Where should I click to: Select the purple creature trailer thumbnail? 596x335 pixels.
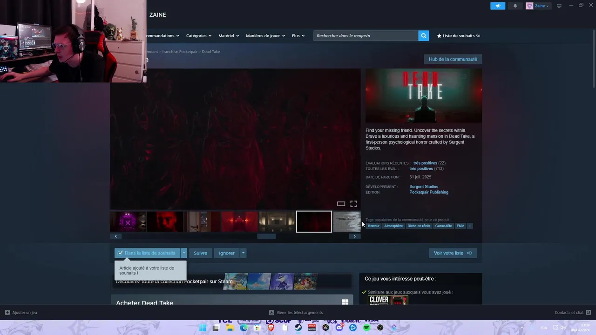[x=128, y=222]
